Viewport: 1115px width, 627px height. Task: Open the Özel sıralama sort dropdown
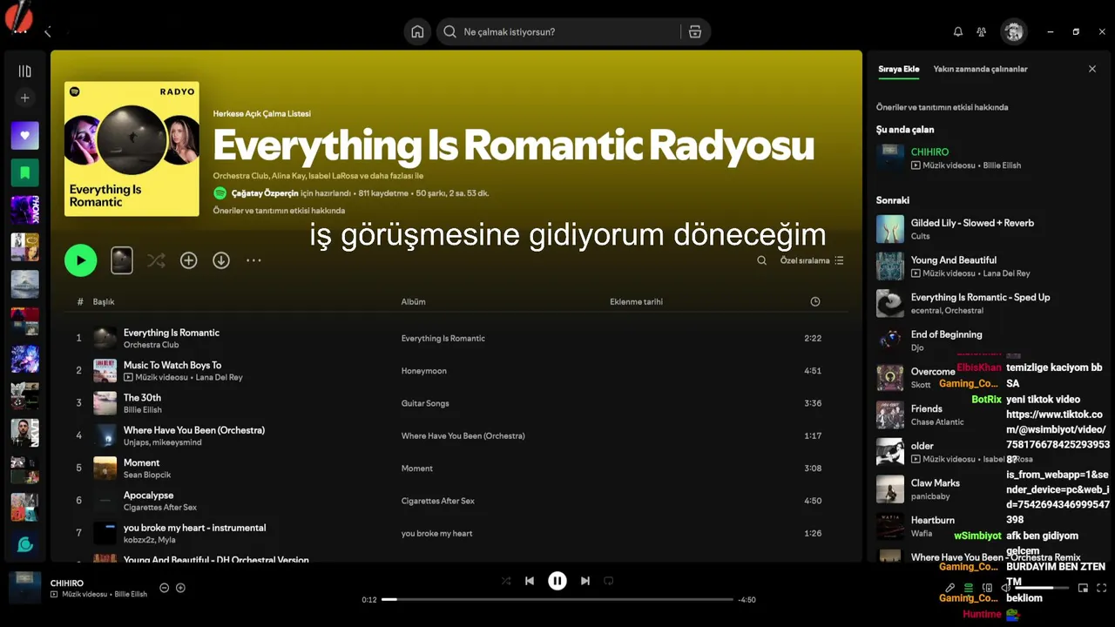point(812,260)
